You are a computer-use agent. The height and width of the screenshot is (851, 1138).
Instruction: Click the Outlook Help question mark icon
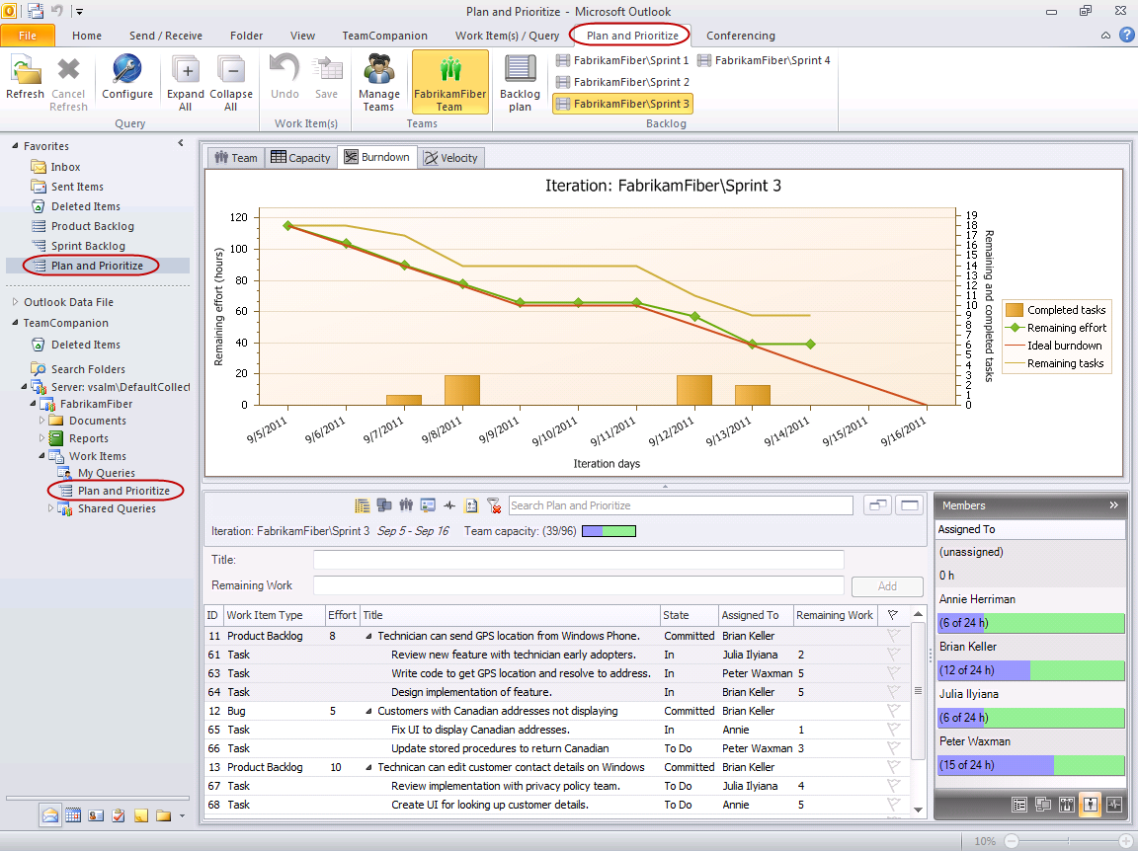[1126, 36]
